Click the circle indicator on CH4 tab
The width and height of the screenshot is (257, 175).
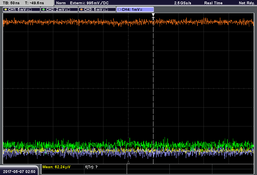pos(119,10)
